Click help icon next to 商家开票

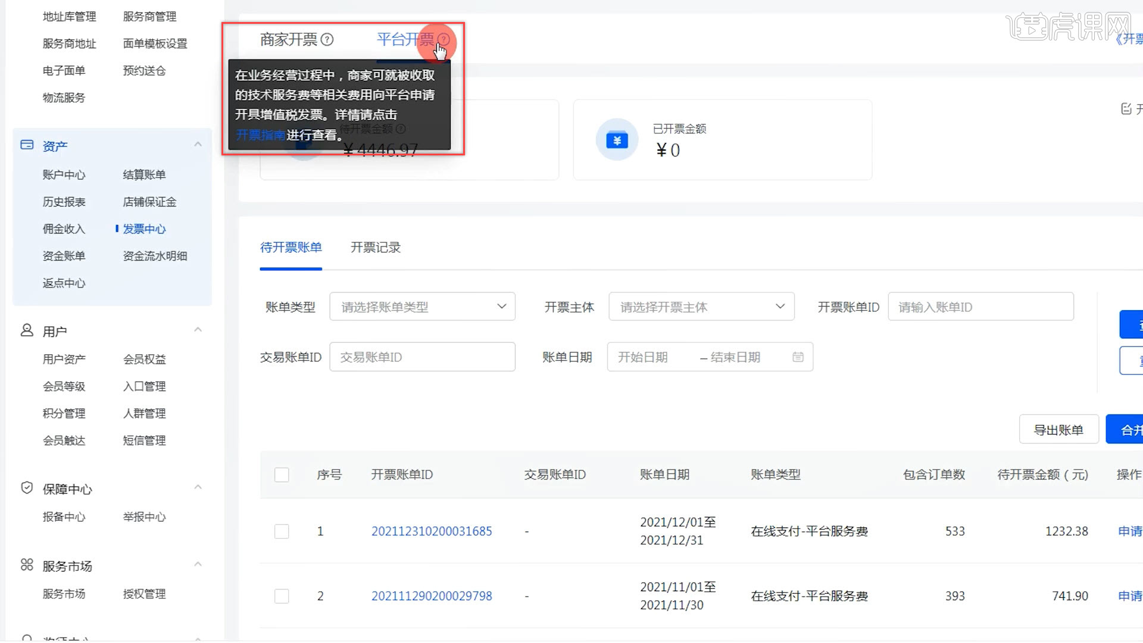pyautogui.click(x=327, y=40)
